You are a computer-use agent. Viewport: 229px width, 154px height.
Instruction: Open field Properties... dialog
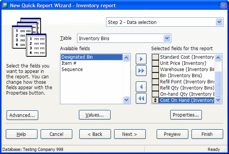(x=186, y=115)
